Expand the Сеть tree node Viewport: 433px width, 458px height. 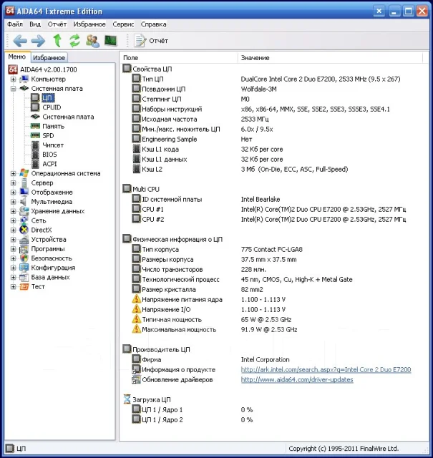[13, 220]
